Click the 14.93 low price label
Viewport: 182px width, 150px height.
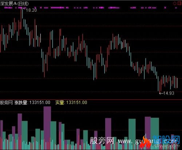[169, 93]
